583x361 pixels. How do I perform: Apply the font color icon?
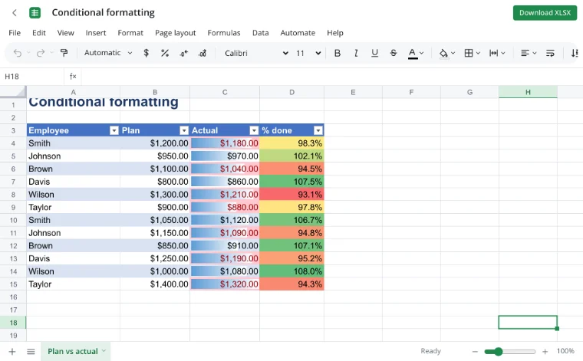(413, 54)
